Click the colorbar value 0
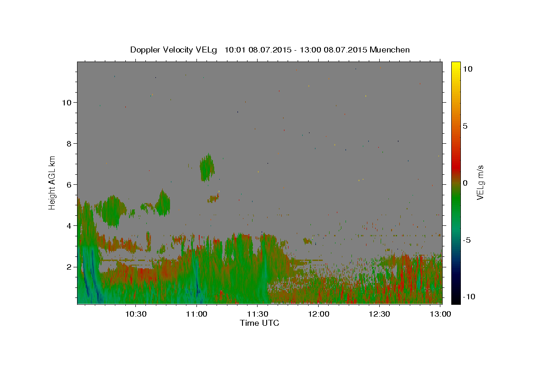Viewport: 547px width, 365px height. [465, 183]
